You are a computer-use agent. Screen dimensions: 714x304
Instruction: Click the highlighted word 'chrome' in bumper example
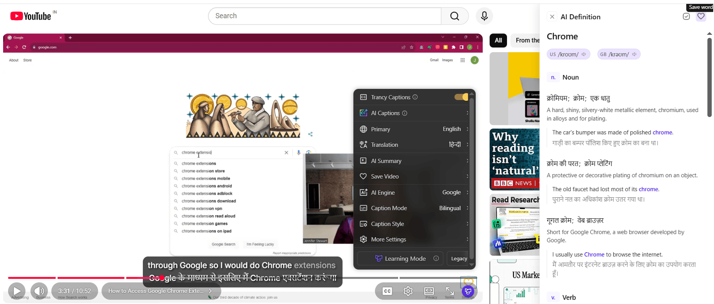coord(662,133)
